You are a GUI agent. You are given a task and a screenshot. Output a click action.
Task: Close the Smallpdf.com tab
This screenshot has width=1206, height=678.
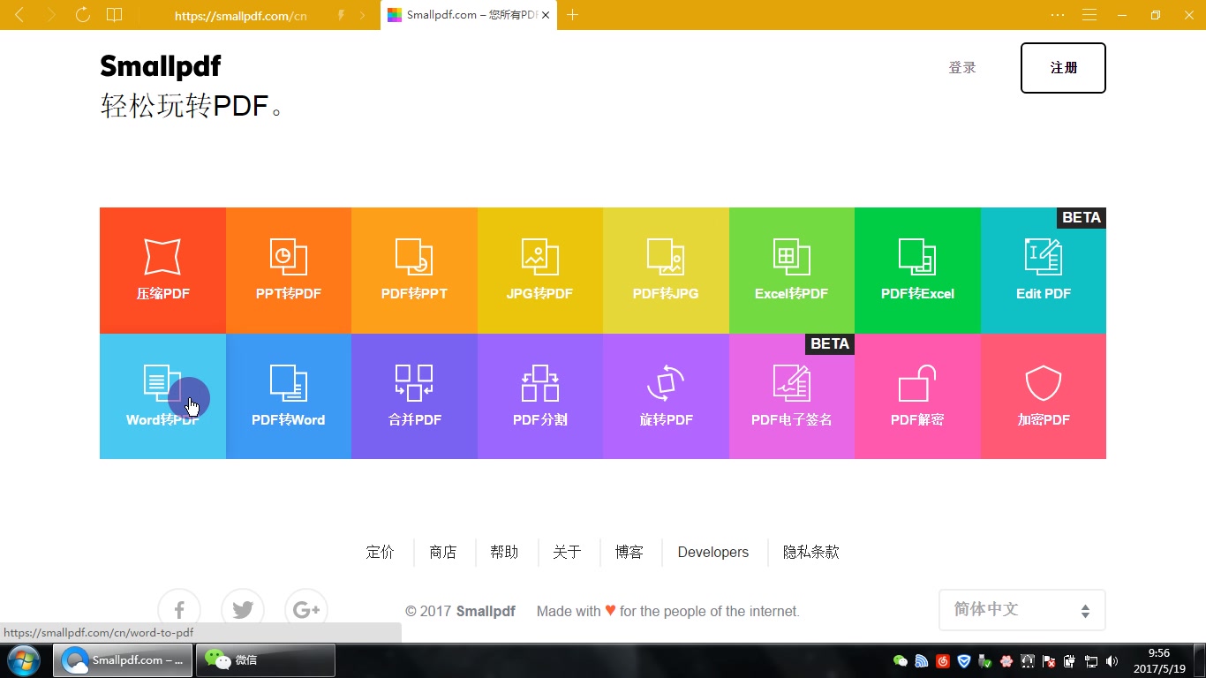click(x=546, y=15)
